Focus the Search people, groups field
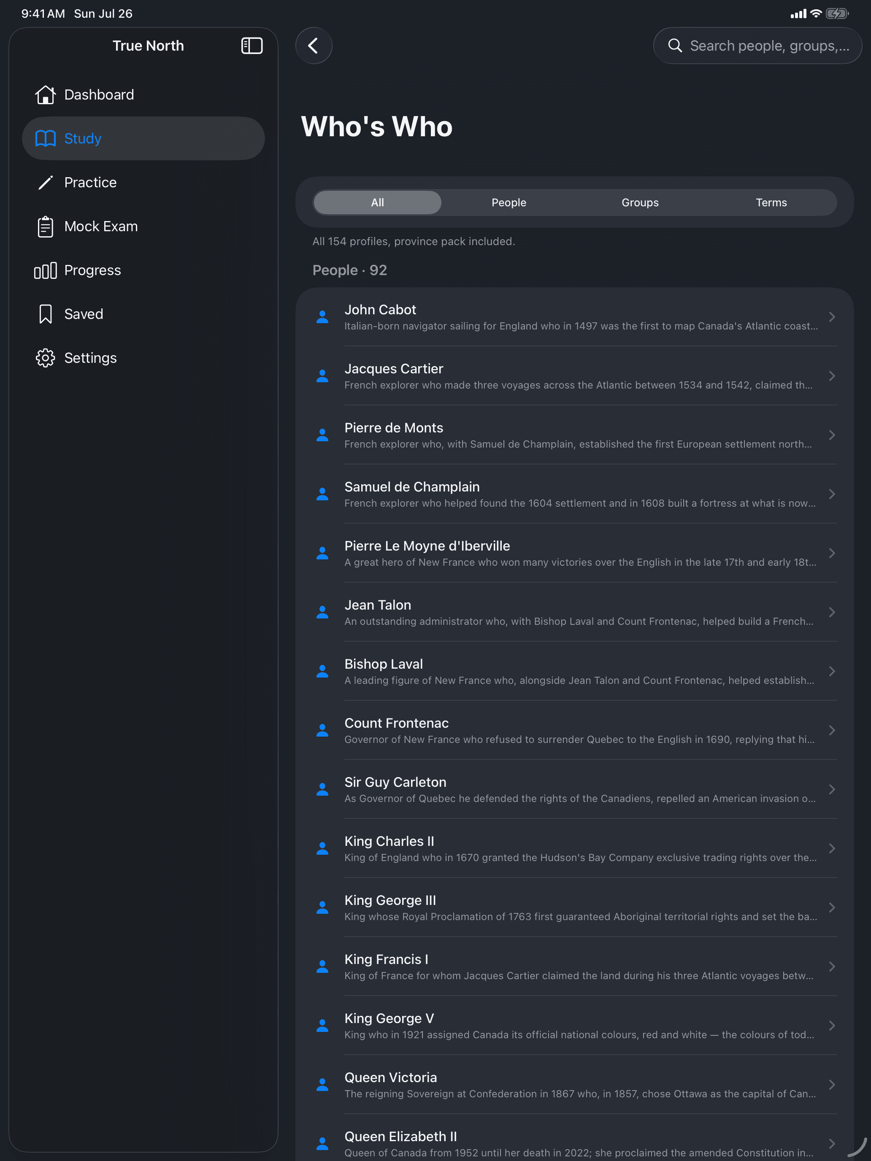 (x=757, y=46)
